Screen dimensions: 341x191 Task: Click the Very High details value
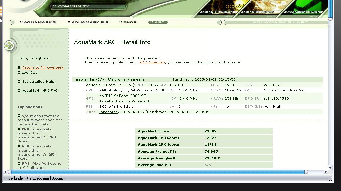(x=272, y=107)
